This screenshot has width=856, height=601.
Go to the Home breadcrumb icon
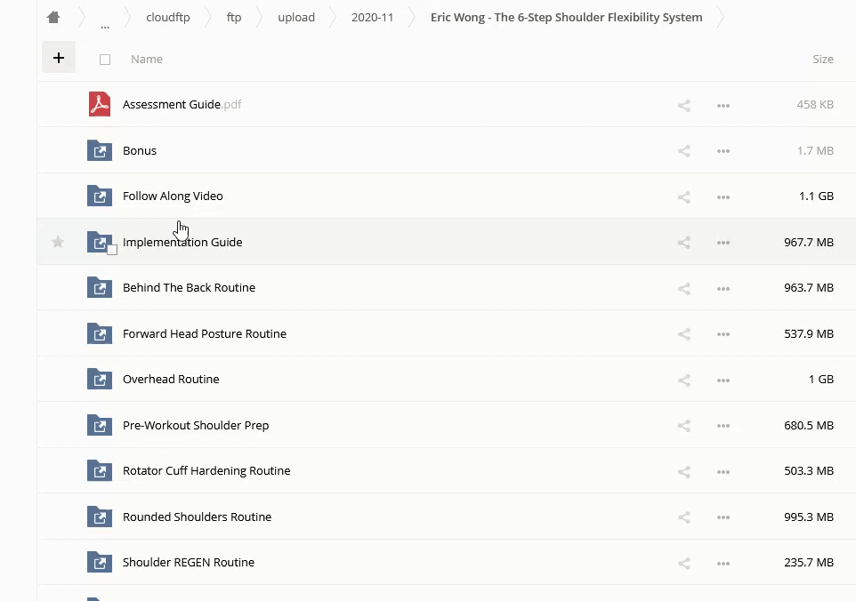[x=53, y=18]
